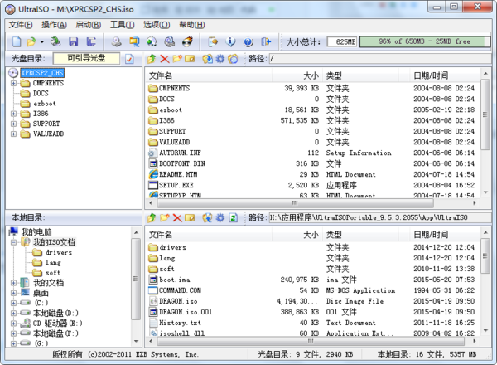
Task: Click the gear icon in local pane toolbar
Action: point(220,217)
